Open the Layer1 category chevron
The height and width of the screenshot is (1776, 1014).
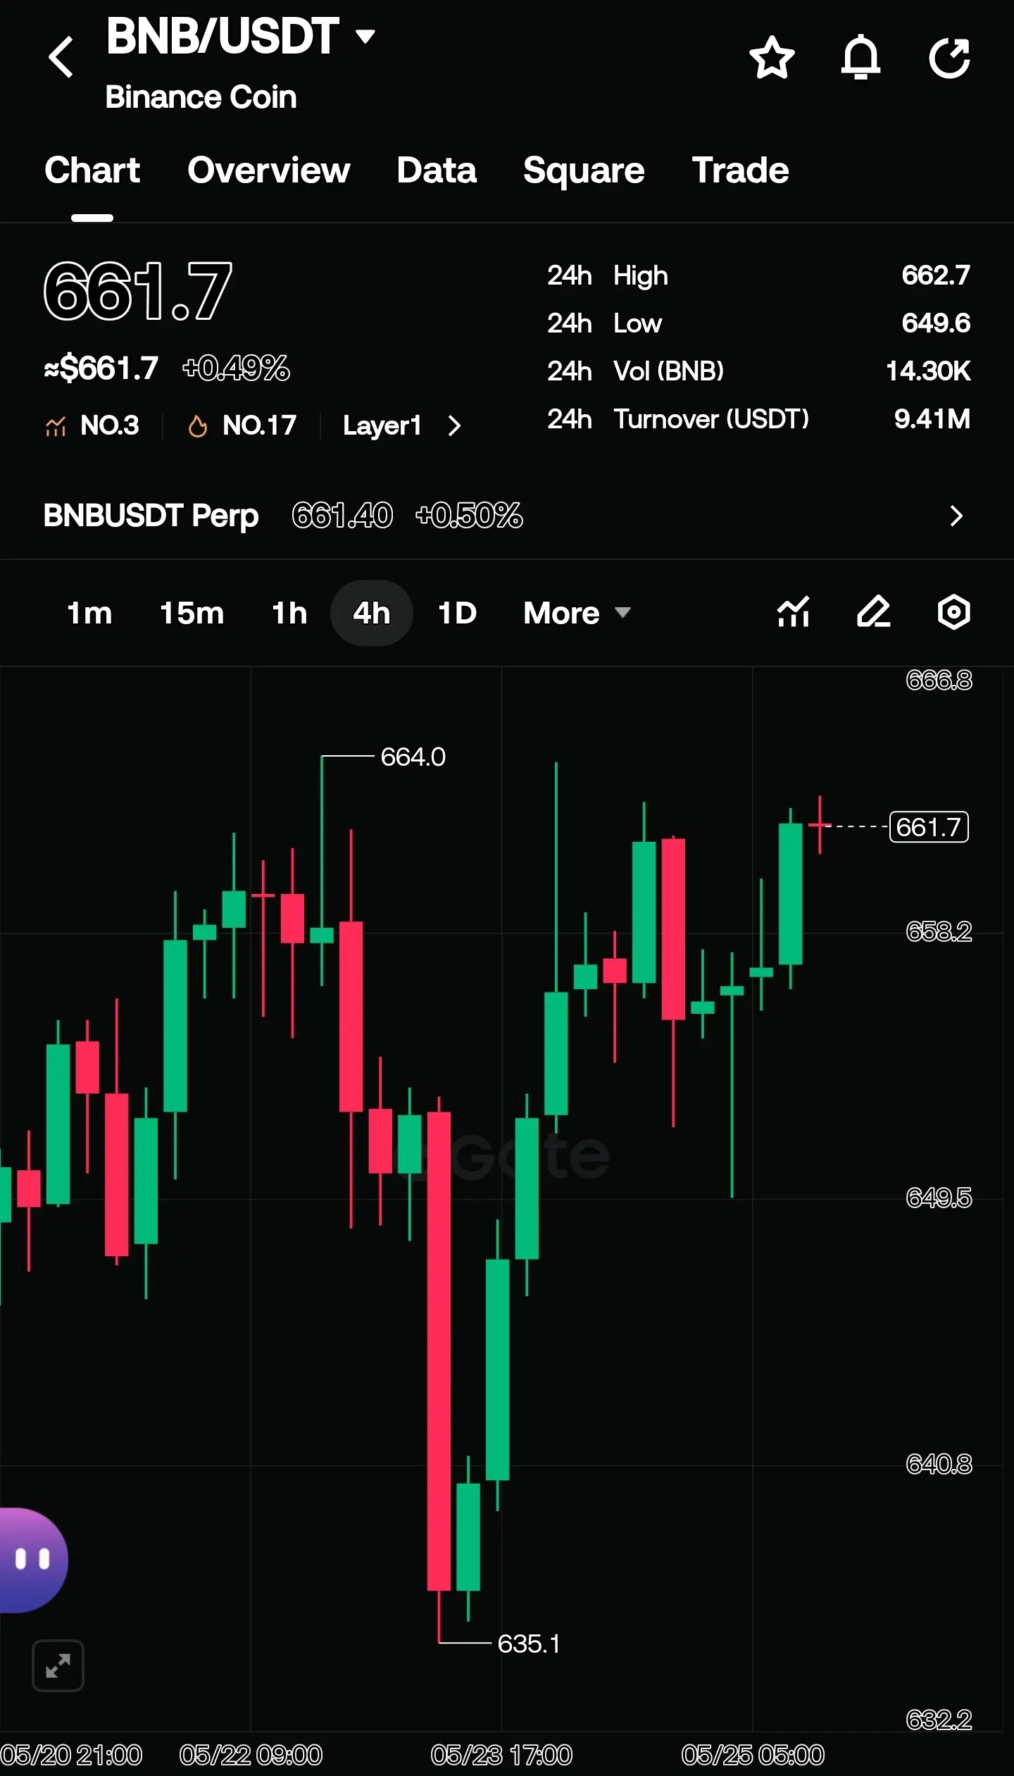(454, 426)
